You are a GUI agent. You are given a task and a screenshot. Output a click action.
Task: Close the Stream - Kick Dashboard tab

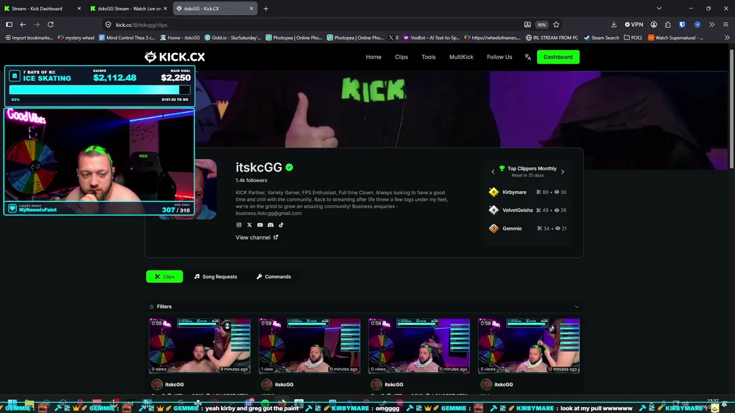[79, 9]
